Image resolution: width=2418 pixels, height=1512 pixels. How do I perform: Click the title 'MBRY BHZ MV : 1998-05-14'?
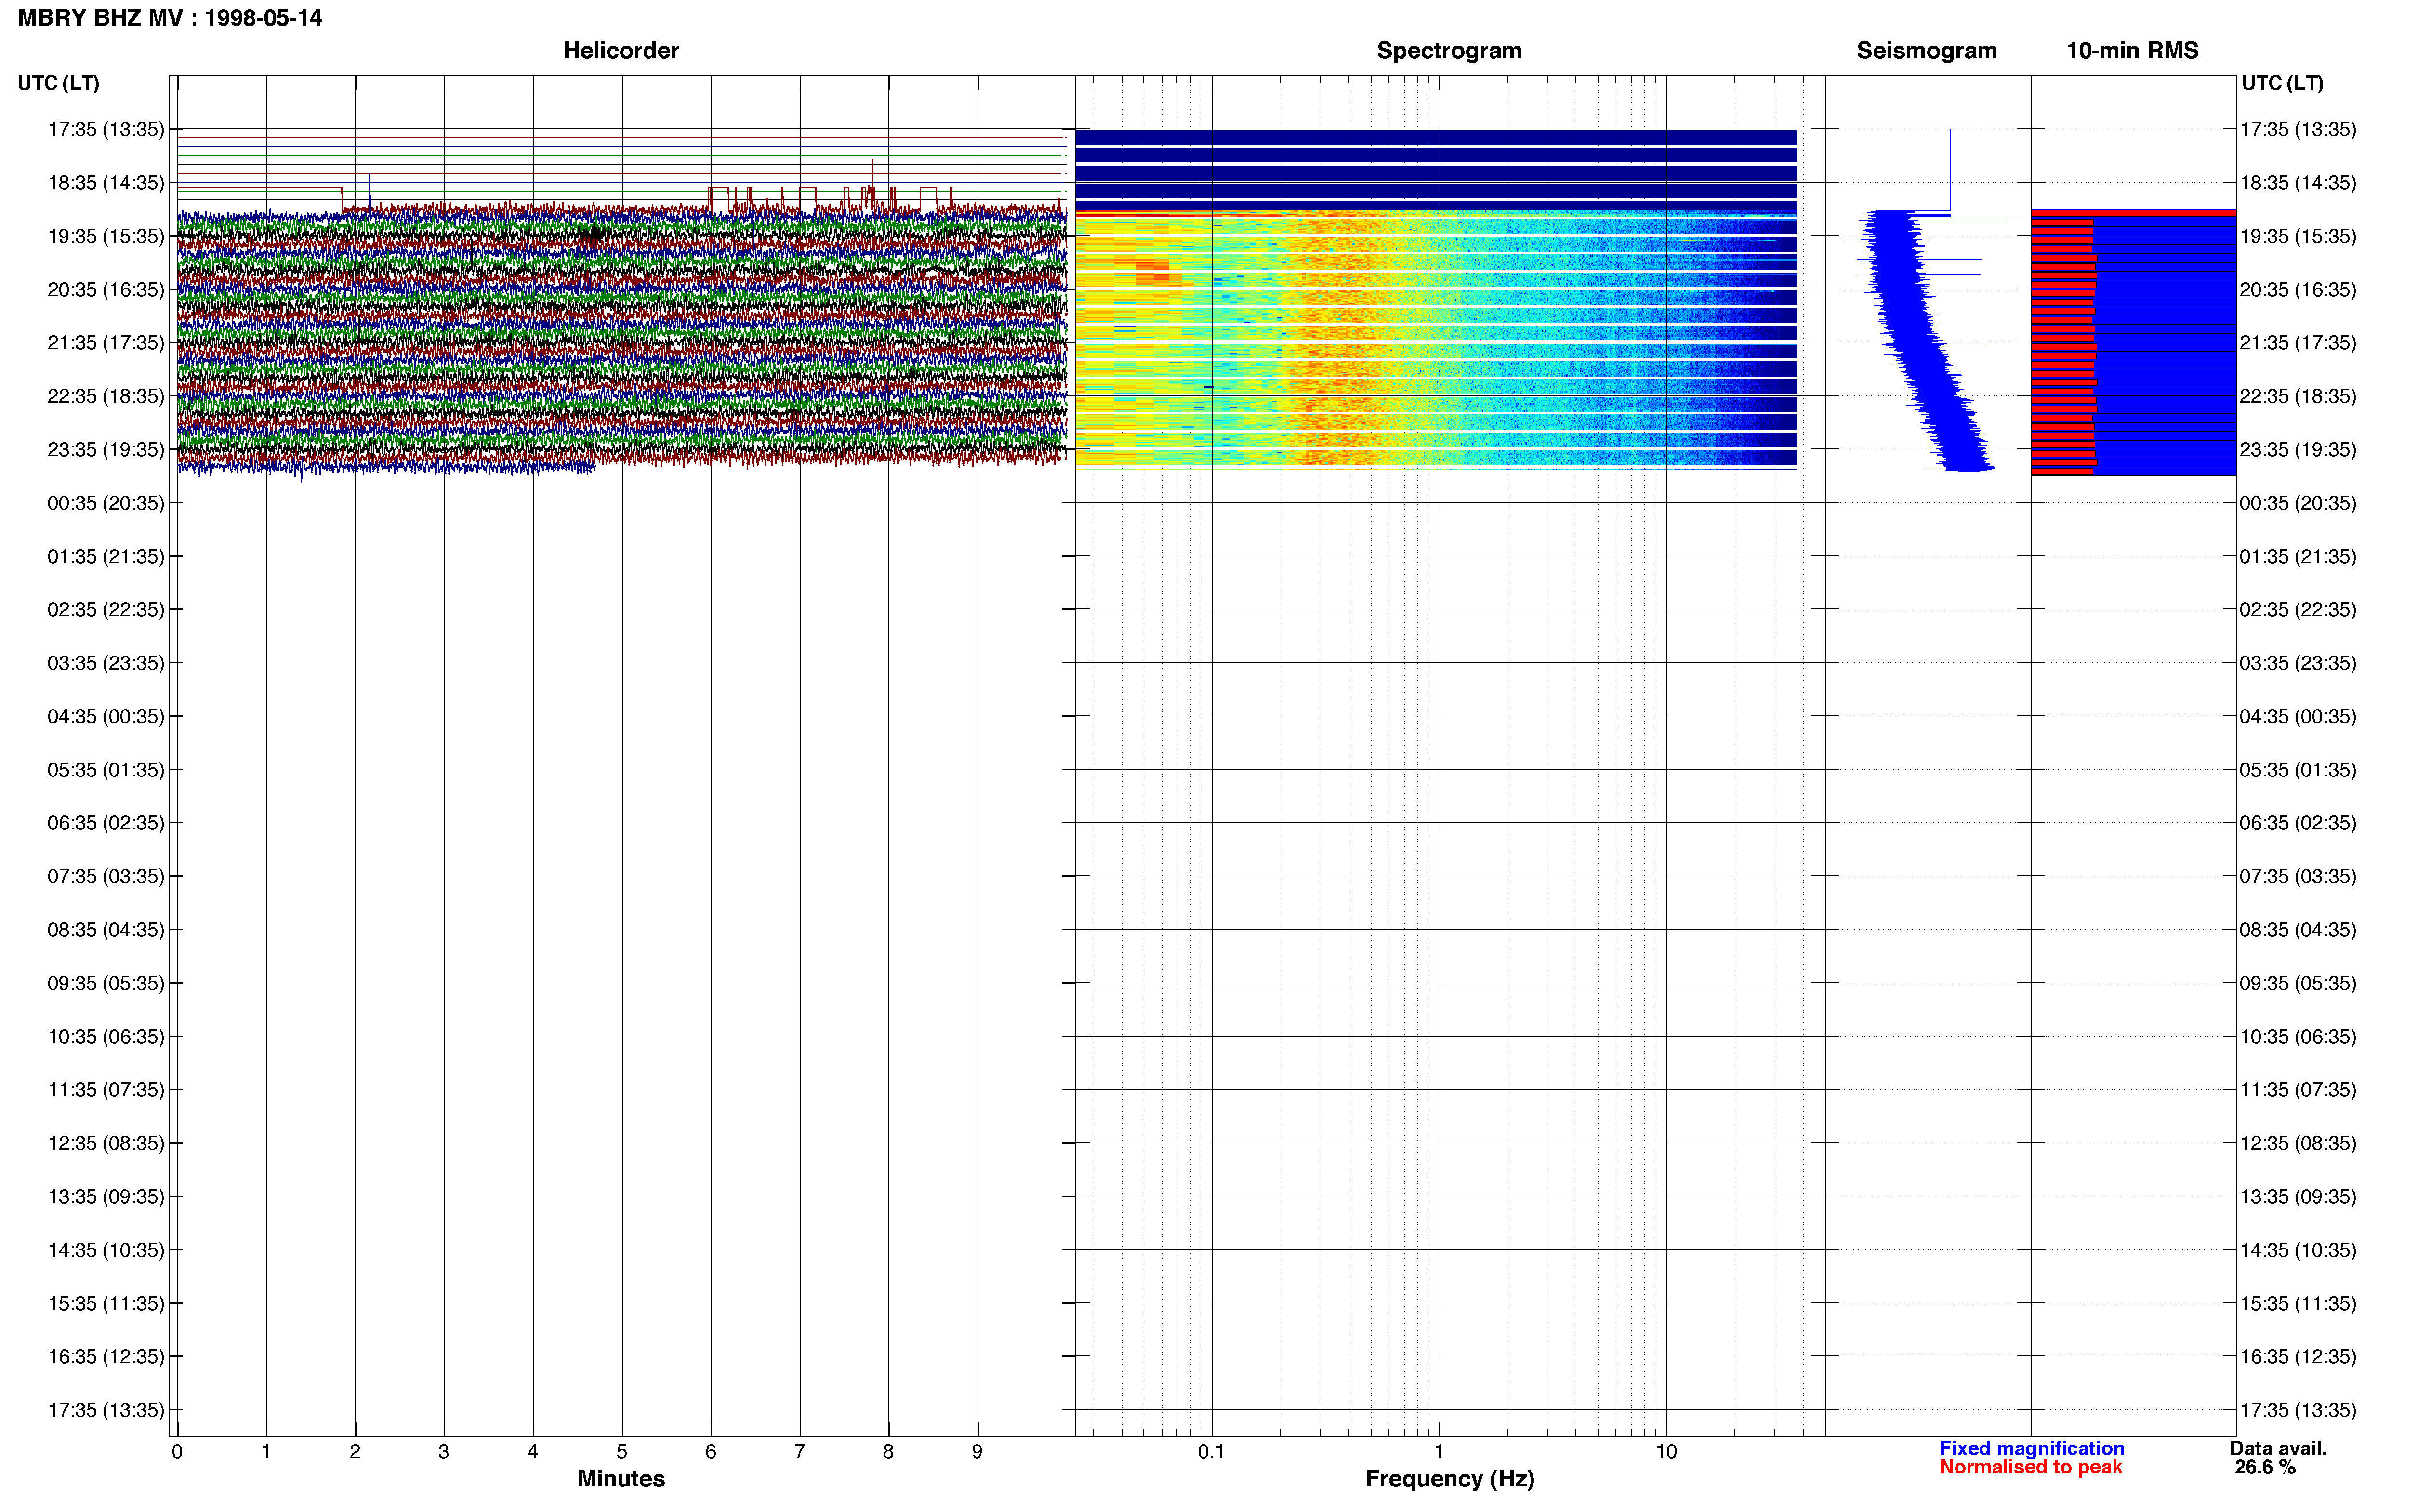point(170,18)
